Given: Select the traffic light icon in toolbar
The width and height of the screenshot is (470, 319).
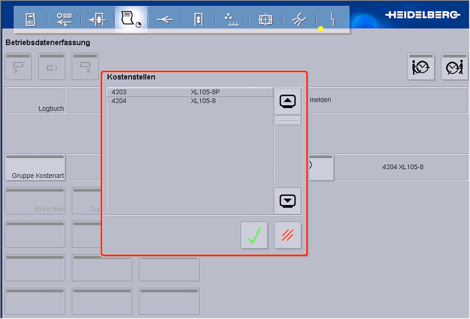Looking at the screenshot, I should (x=199, y=20).
